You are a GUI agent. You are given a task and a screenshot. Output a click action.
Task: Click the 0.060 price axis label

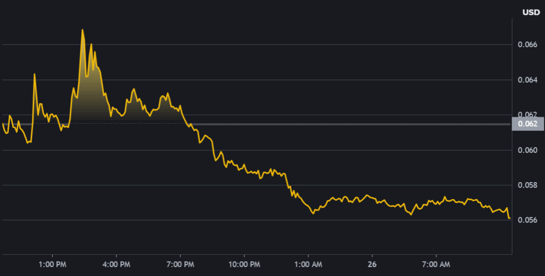click(x=527, y=150)
